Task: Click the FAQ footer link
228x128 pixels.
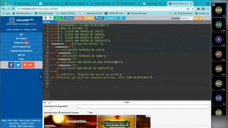Action: tap(10, 121)
